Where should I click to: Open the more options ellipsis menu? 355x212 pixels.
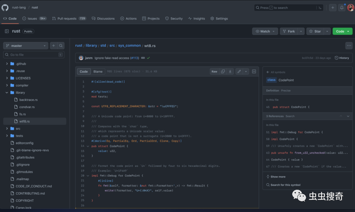coord(349,46)
